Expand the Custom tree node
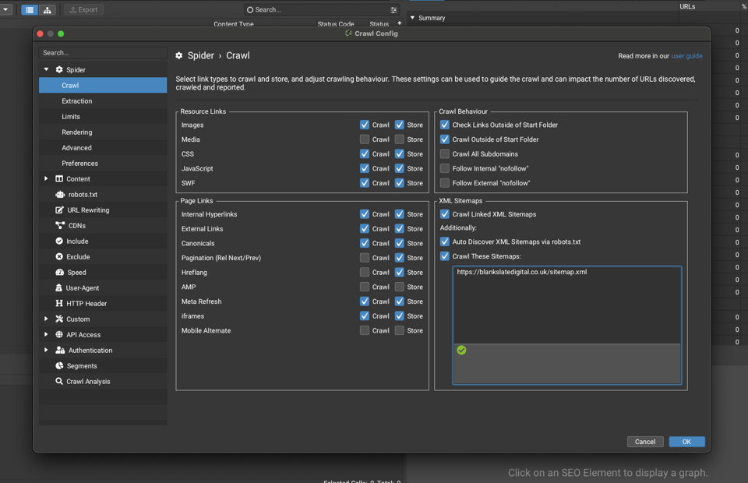 pyautogui.click(x=46, y=319)
